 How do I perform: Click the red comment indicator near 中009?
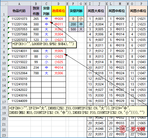point(51,23)
